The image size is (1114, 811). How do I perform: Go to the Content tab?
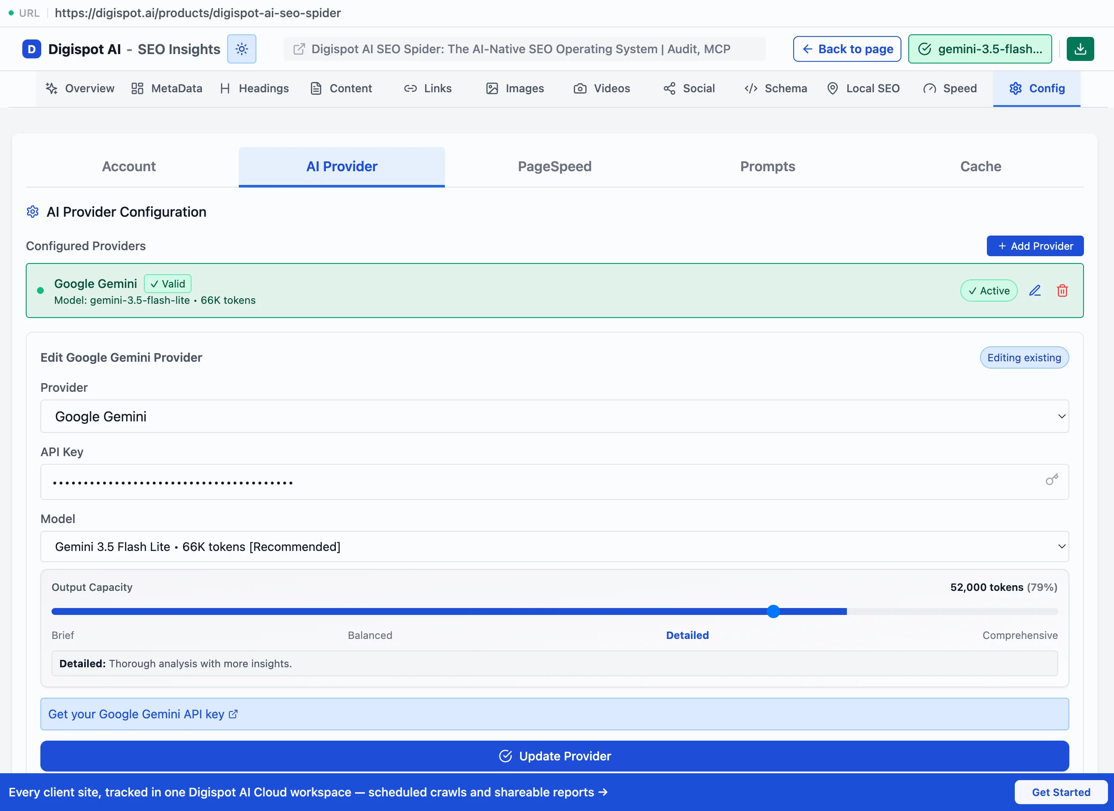[341, 88]
